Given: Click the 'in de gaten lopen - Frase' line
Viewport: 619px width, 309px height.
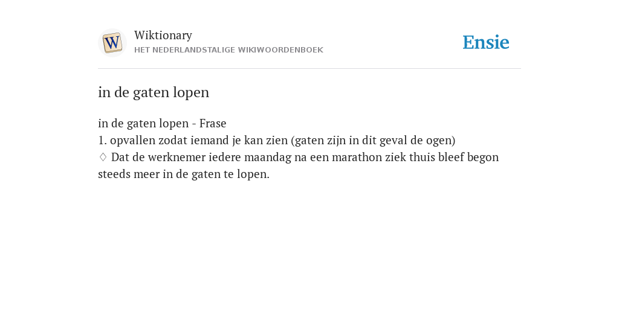Looking at the screenshot, I should click(162, 123).
